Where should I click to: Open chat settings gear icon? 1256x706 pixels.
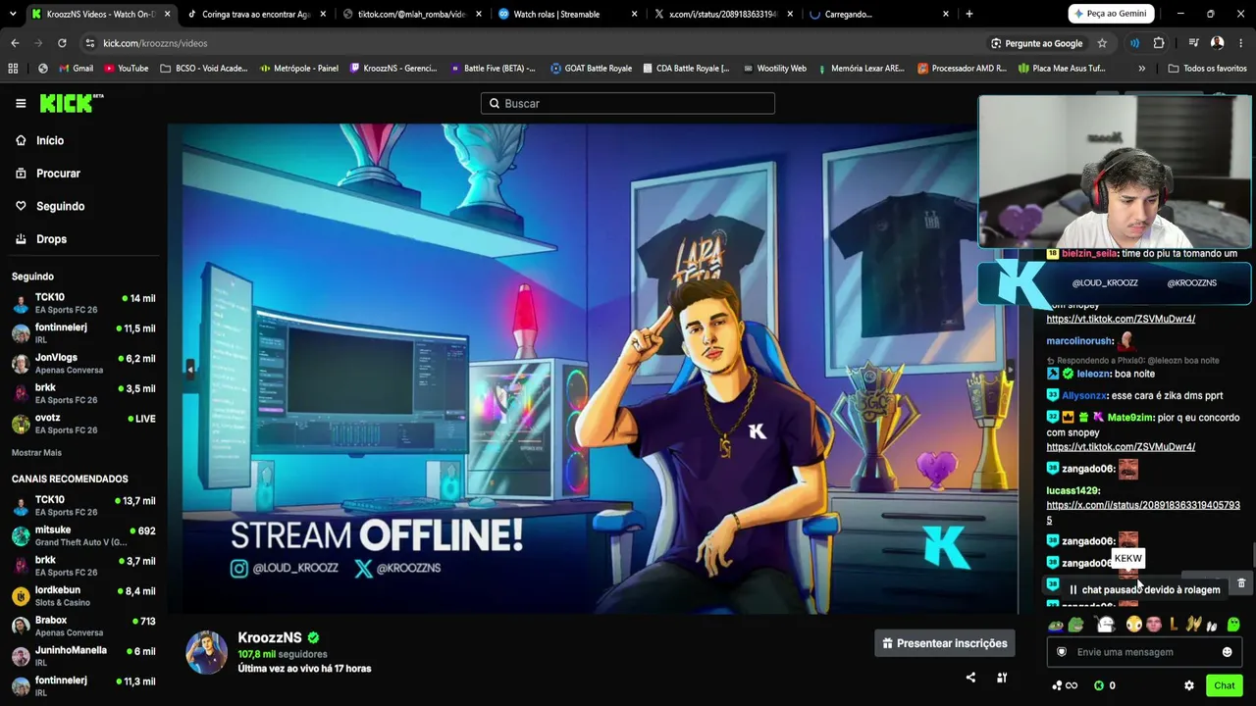1189,685
